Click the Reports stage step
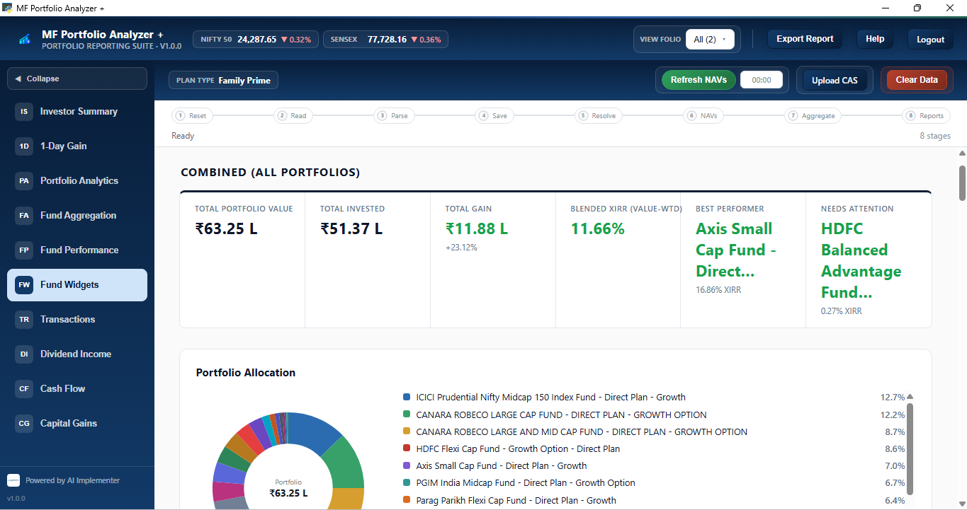The width and height of the screenshot is (967, 510). 926,115
